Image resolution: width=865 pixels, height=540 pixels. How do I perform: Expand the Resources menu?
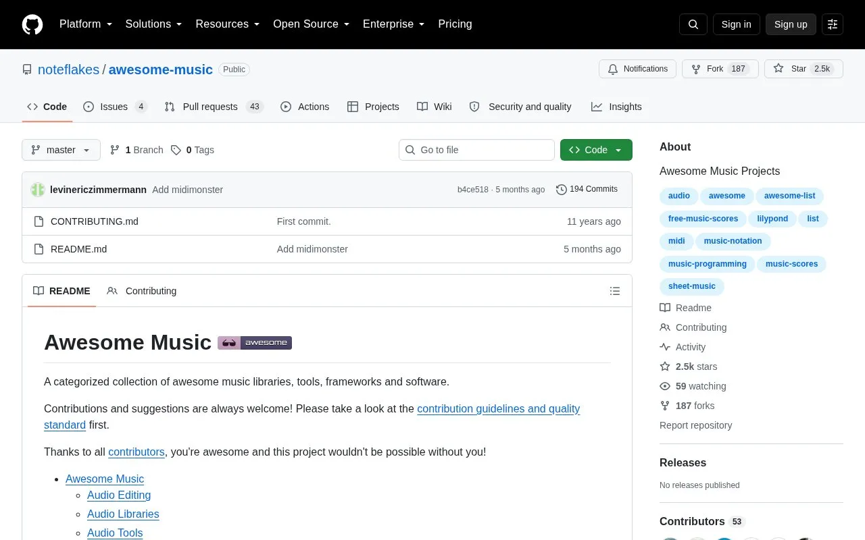tap(228, 24)
